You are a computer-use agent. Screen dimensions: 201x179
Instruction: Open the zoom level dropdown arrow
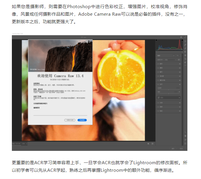tap(27, 144)
